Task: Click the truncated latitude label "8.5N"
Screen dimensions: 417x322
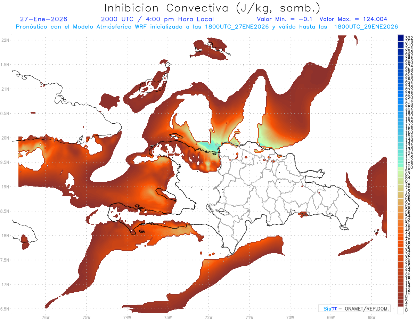Action: (x=5, y=211)
